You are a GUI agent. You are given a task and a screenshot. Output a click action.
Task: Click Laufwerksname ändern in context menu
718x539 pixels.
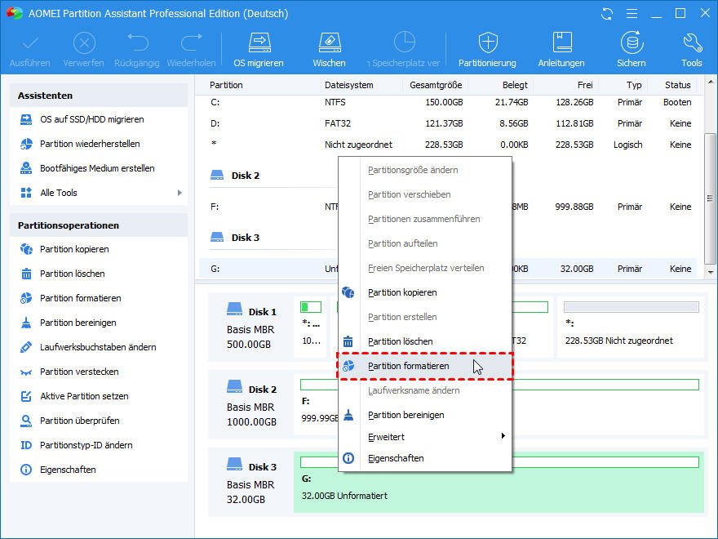(x=425, y=391)
